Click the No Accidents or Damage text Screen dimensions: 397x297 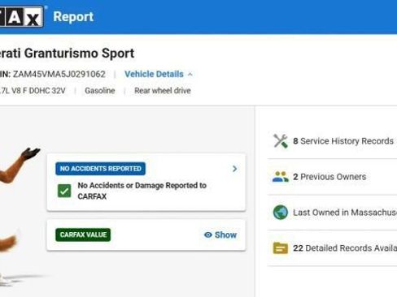click(142, 191)
